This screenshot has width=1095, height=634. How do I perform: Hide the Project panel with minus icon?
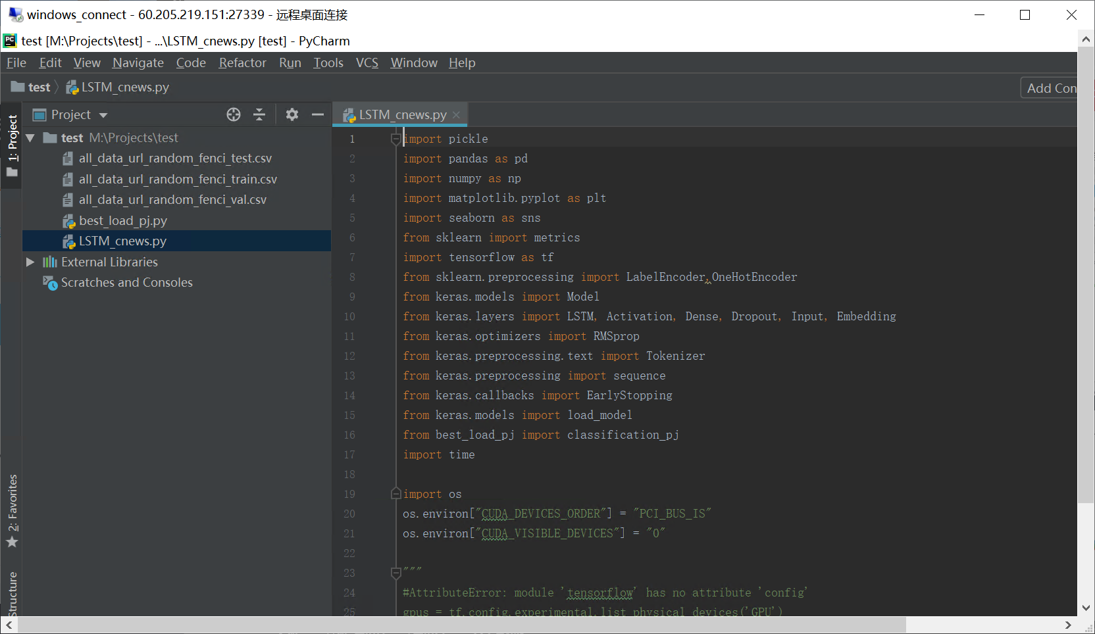tap(318, 114)
